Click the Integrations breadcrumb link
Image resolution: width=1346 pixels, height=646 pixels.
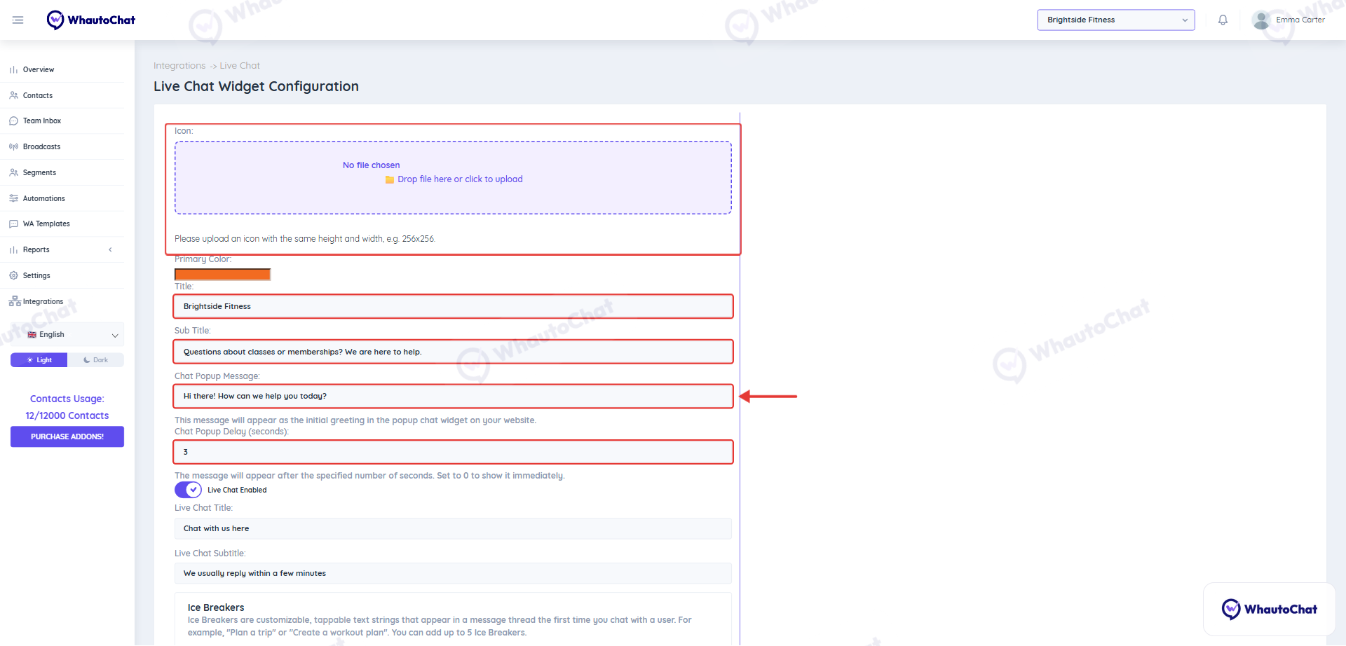pos(179,66)
